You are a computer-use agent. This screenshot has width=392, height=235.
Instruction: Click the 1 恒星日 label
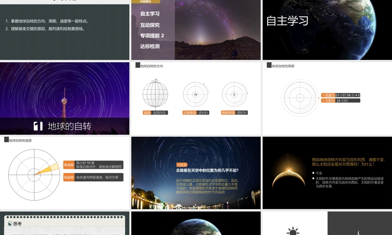pyautogui.click(x=328, y=95)
